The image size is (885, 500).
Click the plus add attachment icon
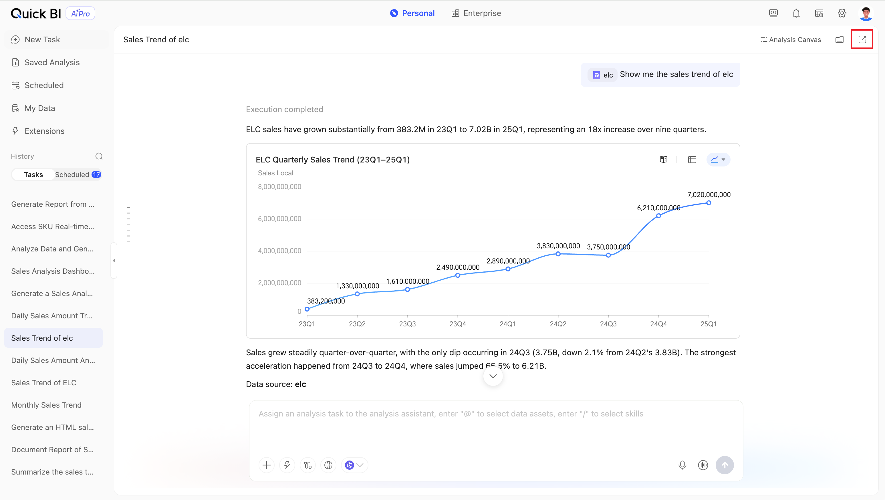(x=266, y=465)
